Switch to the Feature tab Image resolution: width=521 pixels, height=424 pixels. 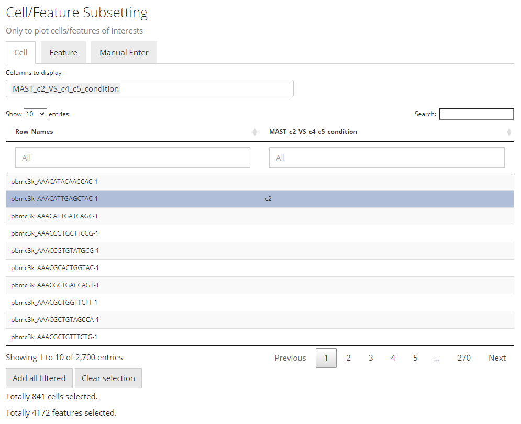click(x=63, y=53)
